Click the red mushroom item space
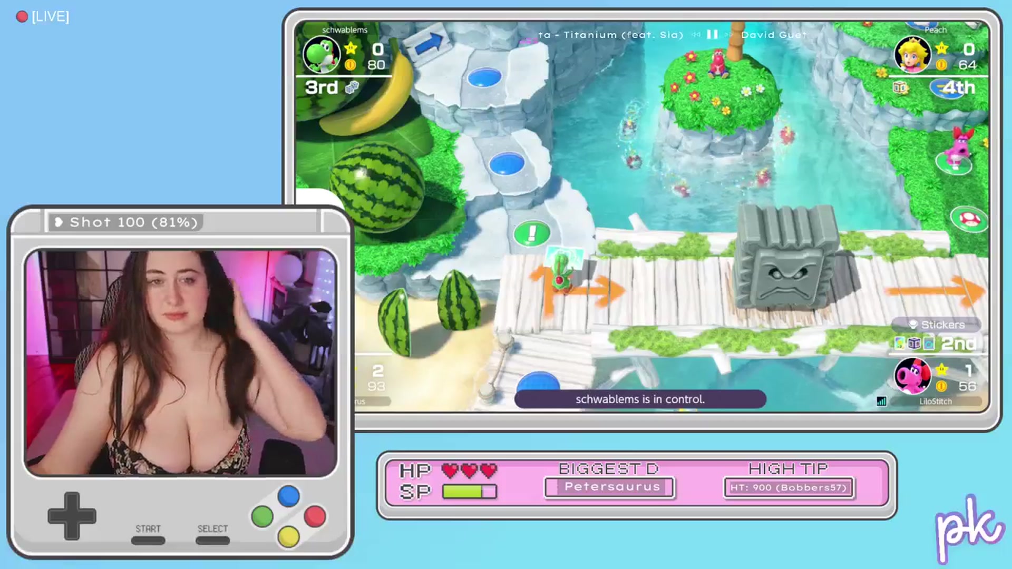 [x=969, y=218]
